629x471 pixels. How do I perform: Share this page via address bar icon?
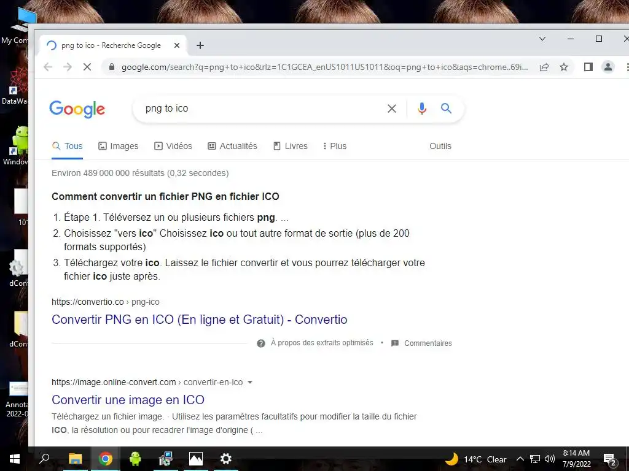(x=544, y=67)
